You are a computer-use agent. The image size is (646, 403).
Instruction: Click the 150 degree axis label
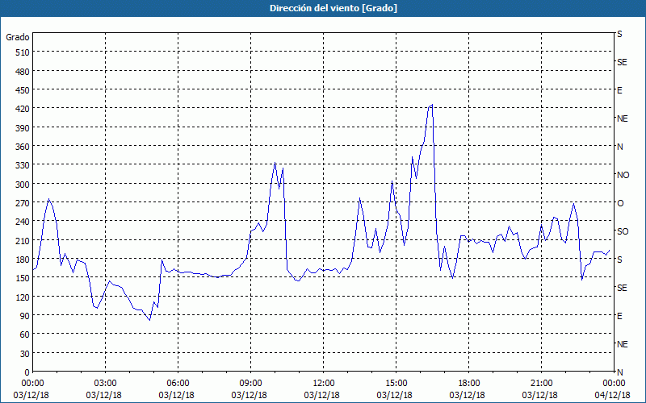(x=23, y=278)
